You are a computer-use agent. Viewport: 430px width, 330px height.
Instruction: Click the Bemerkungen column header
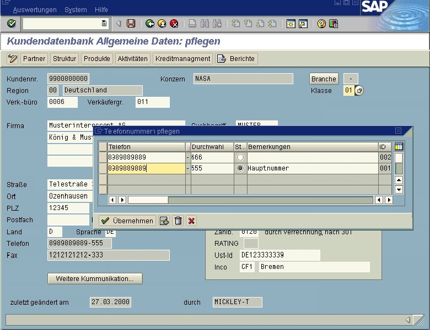click(313, 147)
